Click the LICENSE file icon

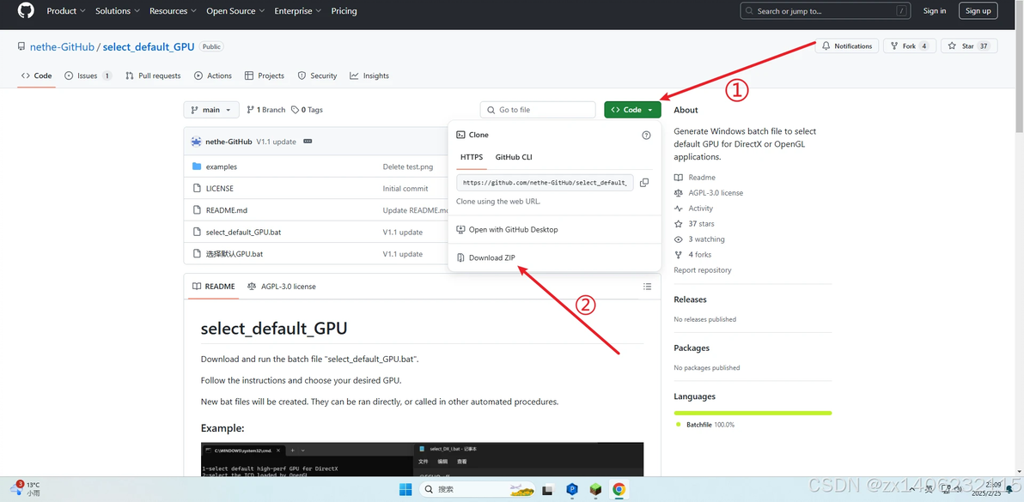click(x=197, y=189)
